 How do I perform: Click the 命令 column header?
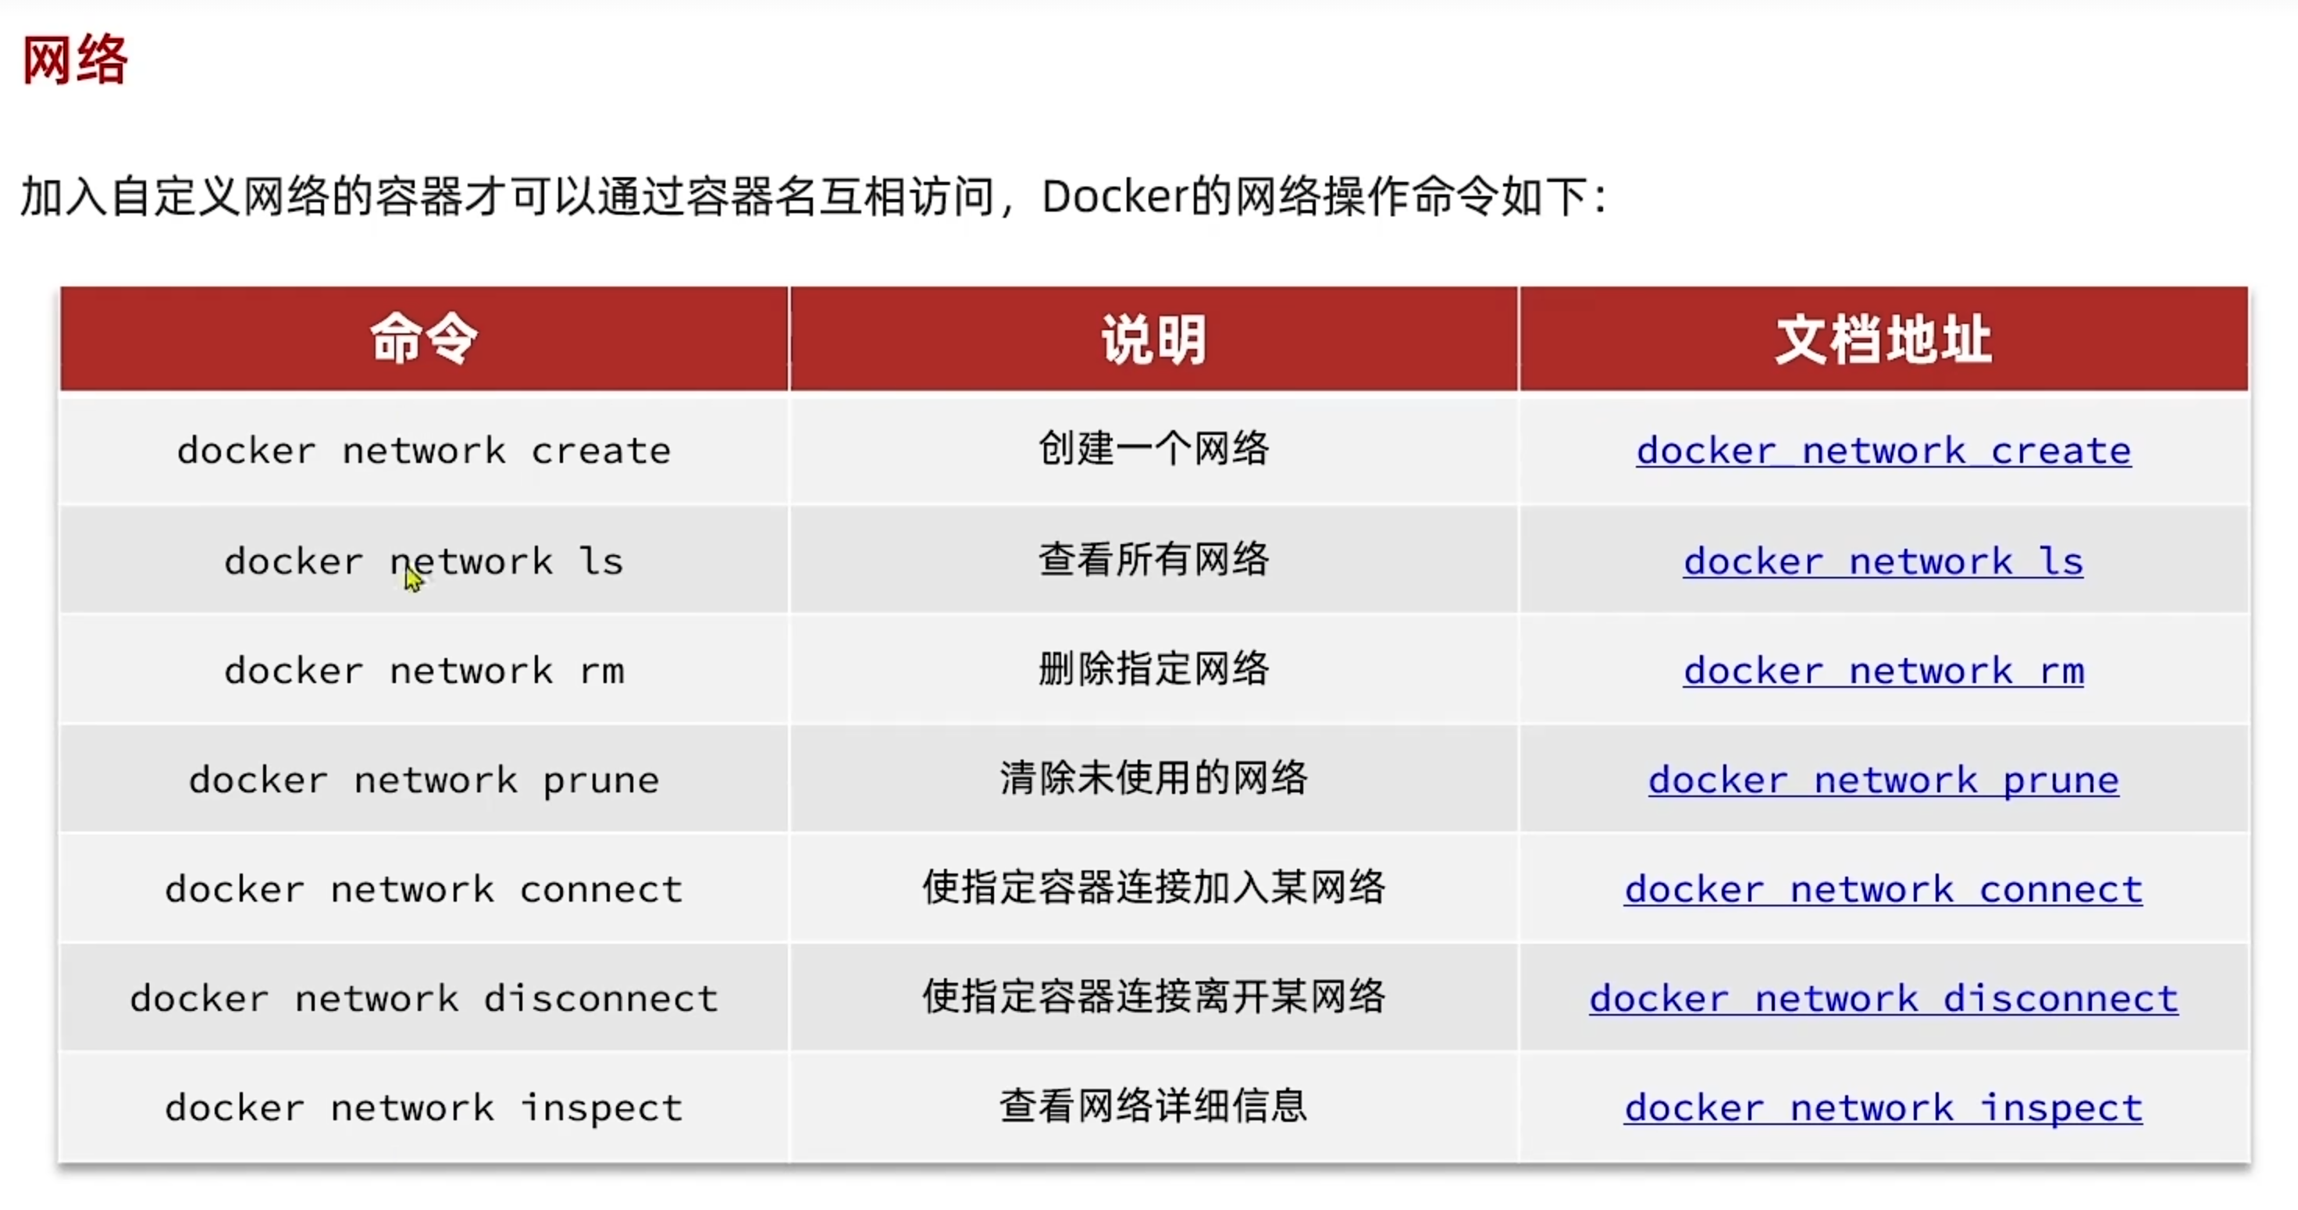click(x=424, y=339)
